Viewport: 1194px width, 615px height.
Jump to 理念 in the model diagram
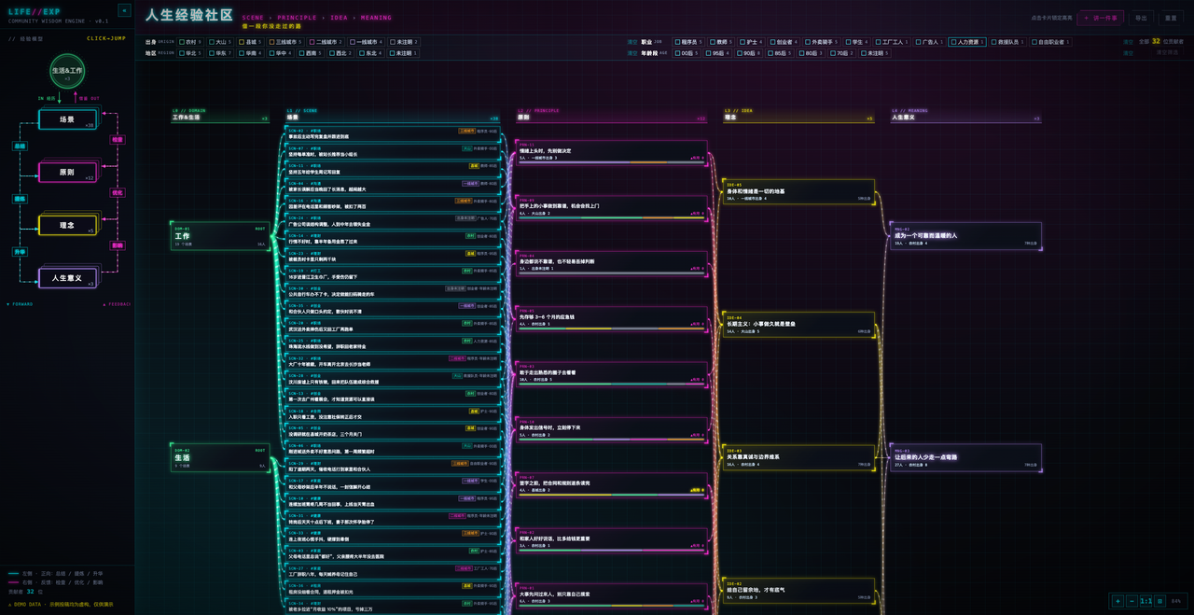point(67,225)
